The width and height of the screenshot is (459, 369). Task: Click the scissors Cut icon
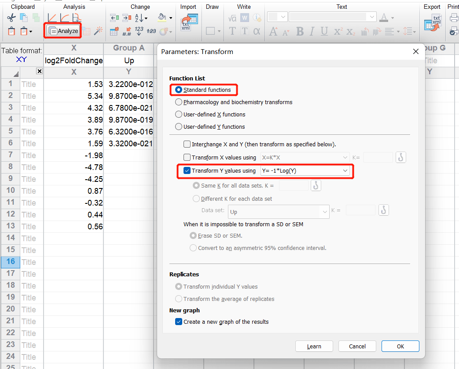(11, 18)
